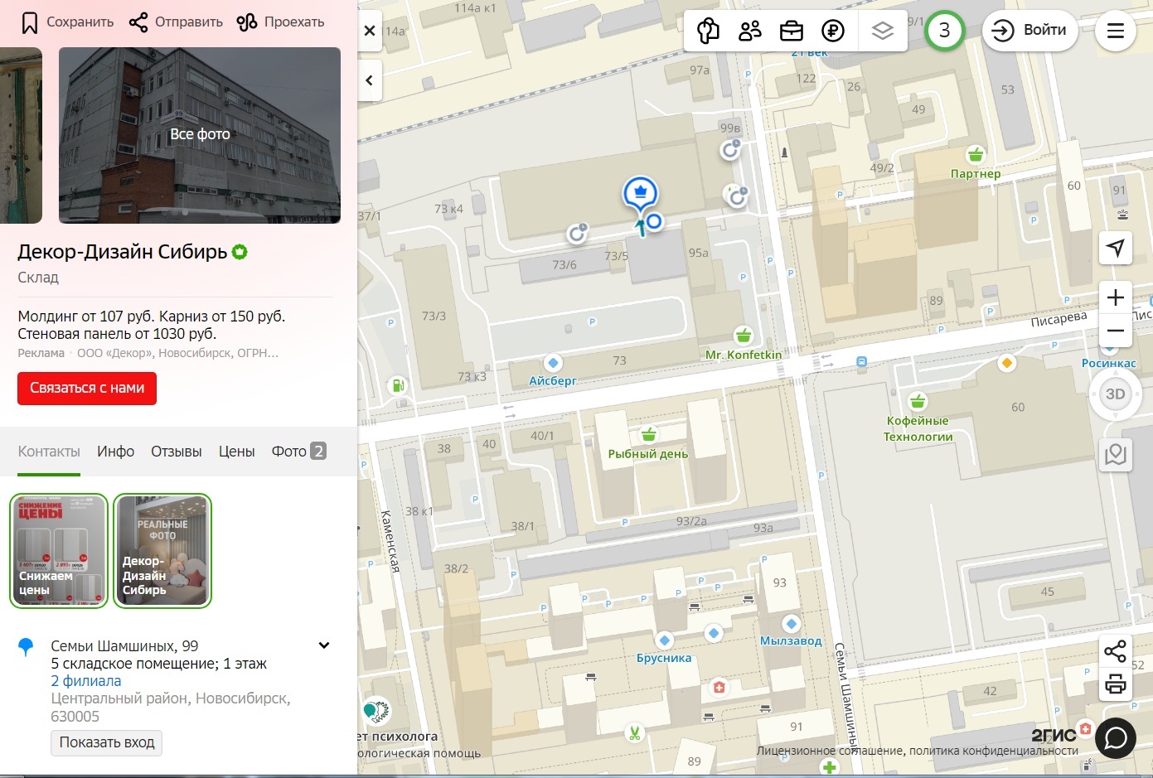The width and height of the screenshot is (1153, 778).
Task: Switch to the Цены tab
Action: (x=236, y=452)
